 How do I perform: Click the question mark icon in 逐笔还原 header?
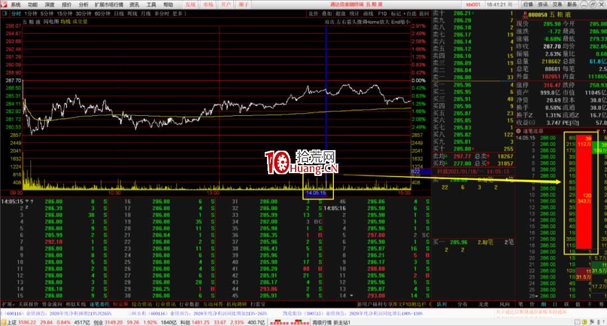[604, 132]
